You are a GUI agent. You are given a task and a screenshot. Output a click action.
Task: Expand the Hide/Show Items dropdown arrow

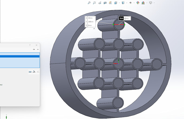(134, 3)
